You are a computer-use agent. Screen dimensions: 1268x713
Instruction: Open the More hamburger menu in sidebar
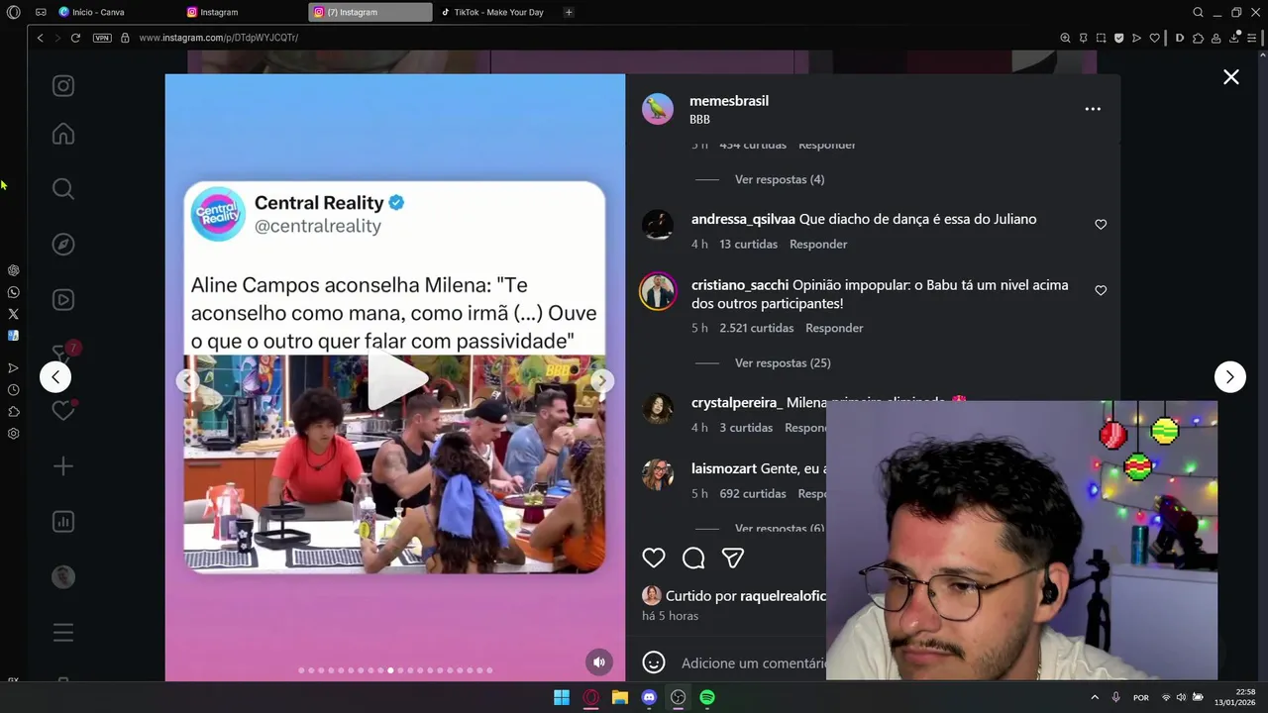click(x=63, y=632)
